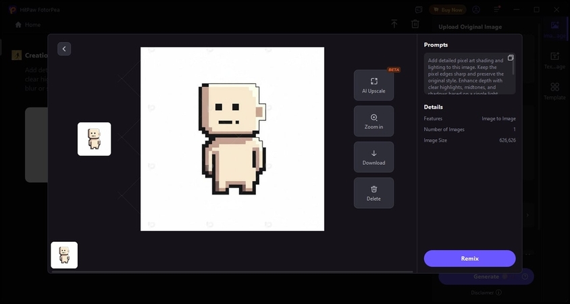Click the upload arrow icon in the top toolbar
The image size is (570, 304).
[394, 24]
